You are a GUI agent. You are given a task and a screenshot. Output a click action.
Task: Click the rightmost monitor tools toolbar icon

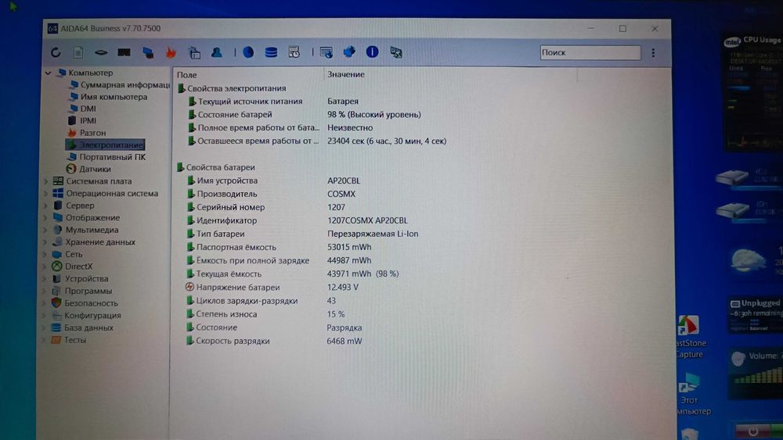[396, 52]
